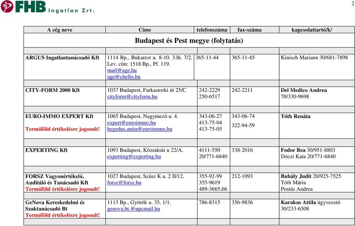The width and height of the screenshot is (355, 226).
Task: Select the 'EURO-IMMO EXPERT Kft' company name
Action: (x=59, y=116)
